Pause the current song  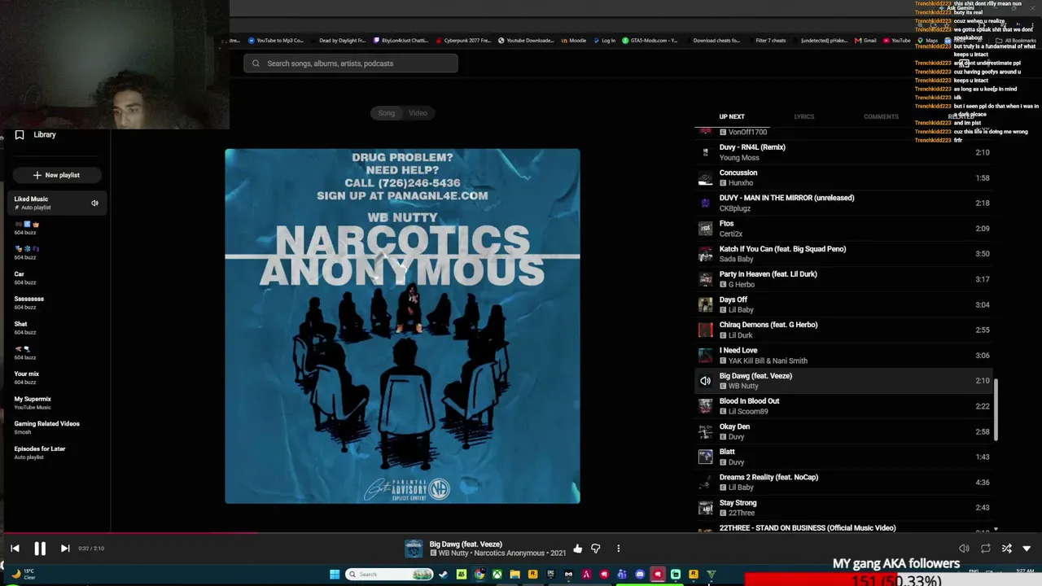(x=40, y=549)
